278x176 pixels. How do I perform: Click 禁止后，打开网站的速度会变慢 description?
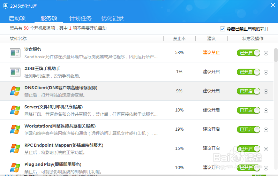[55, 95]
